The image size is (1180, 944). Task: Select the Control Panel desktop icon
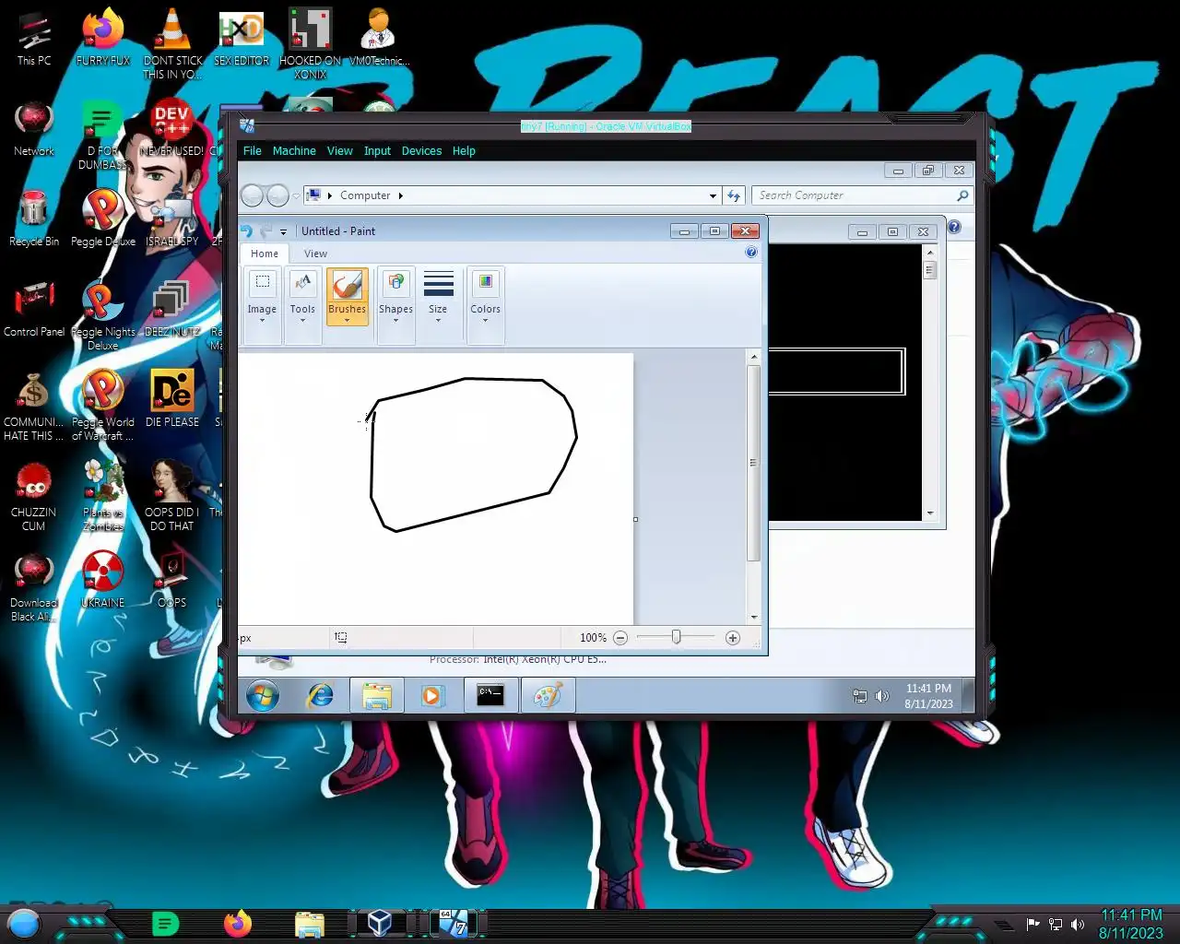[x=34, y=309]
